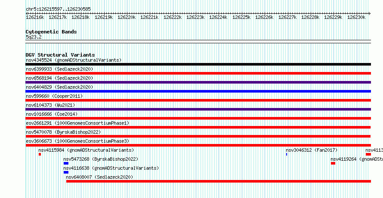Click the 126222k ruler tick label
The height and width of the screenshot is (198, 383).
[x=173, y=17]
